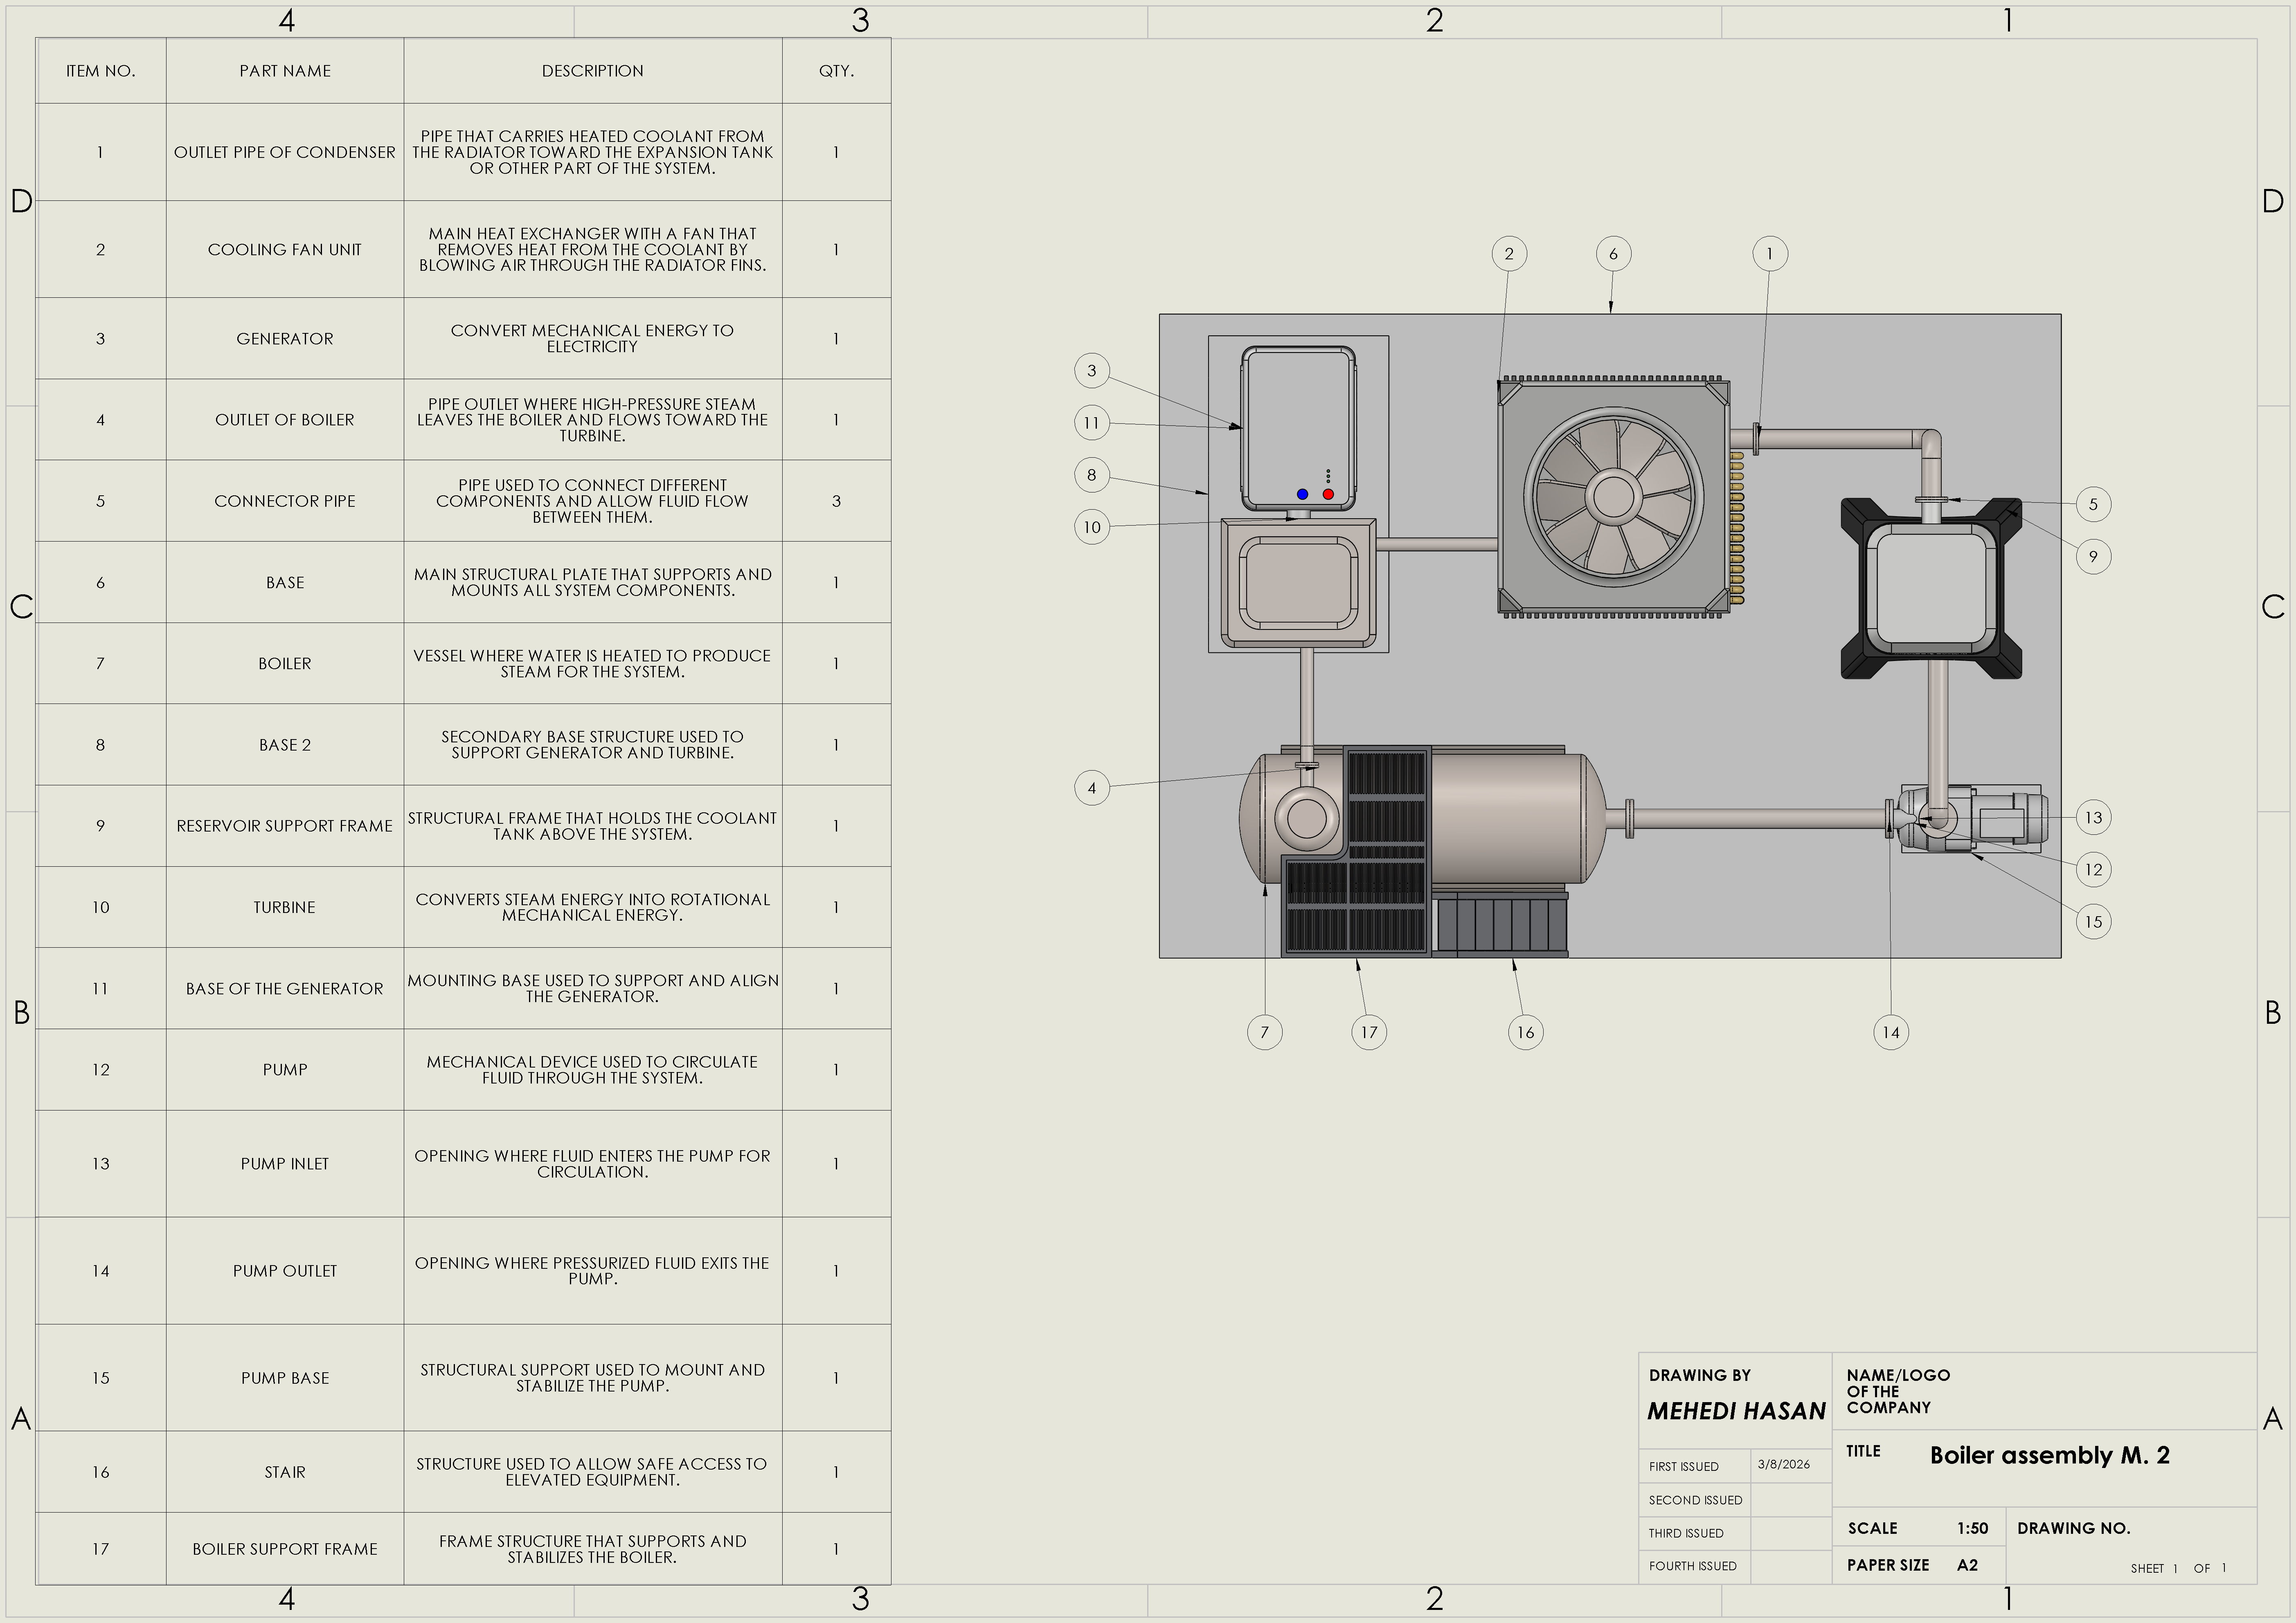Select balloon 6 above the base plate
The width and height of the screenshot is (2296, 1623).
click(x=1613, y=254)
